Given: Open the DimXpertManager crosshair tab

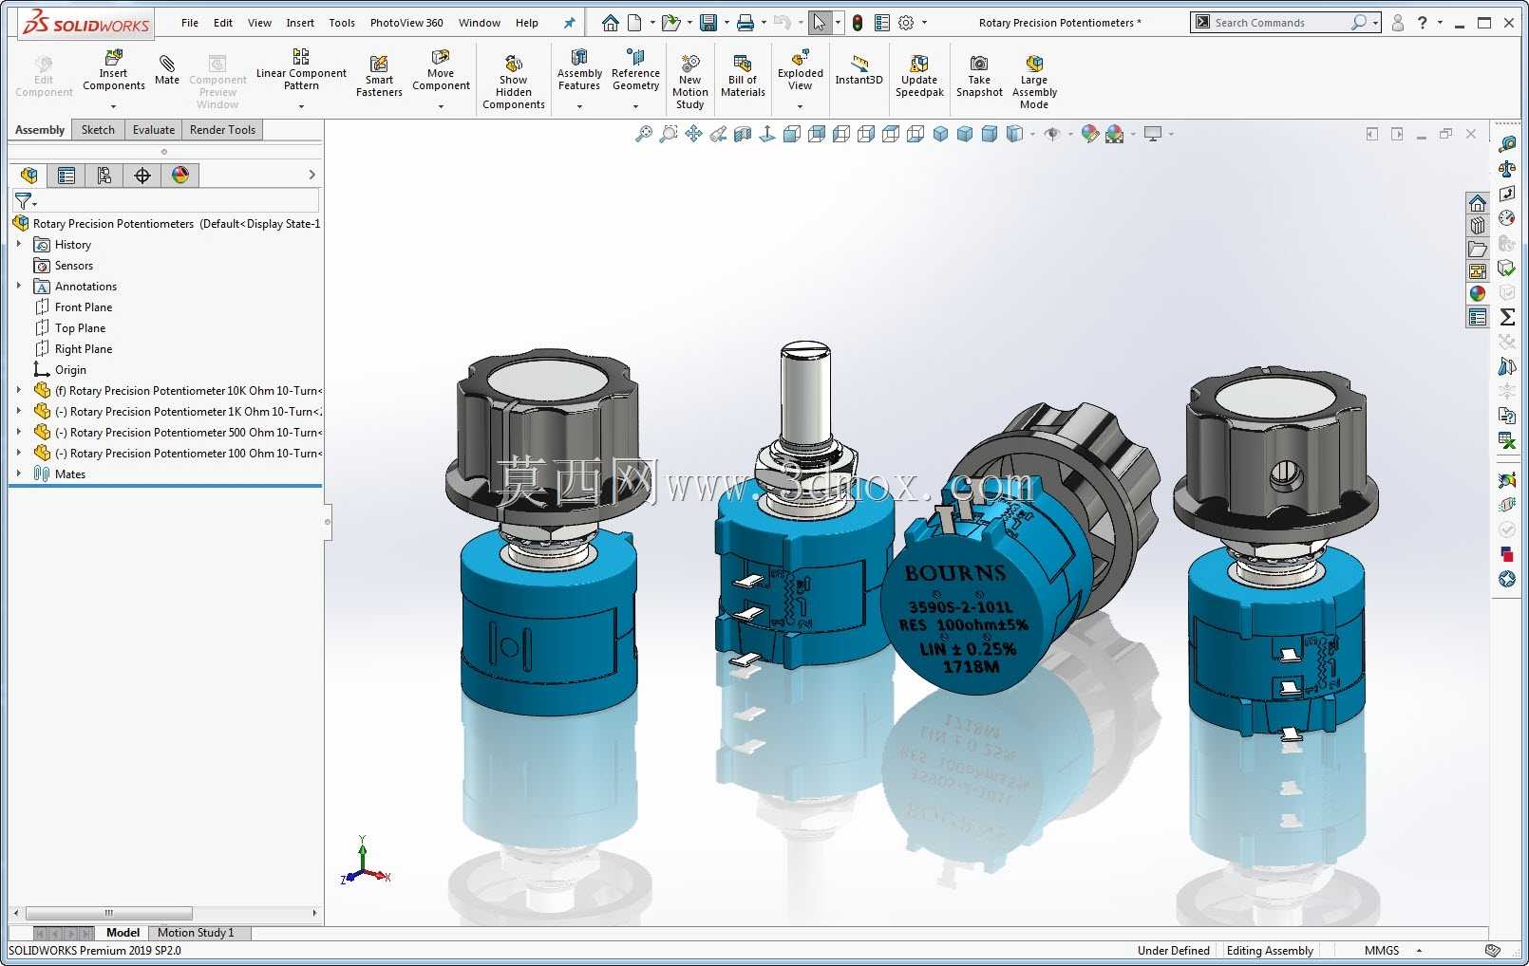Looking at the screenshot, I should click(x=142, y=175).
